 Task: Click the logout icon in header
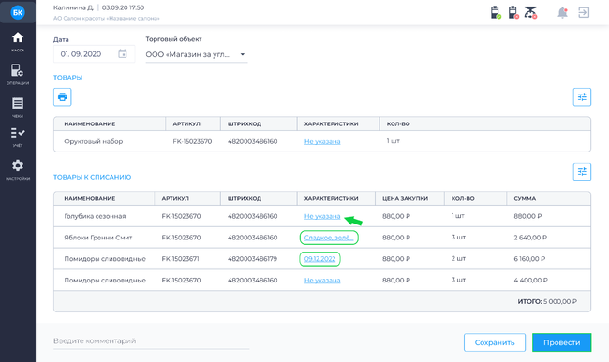click(584, 12)
